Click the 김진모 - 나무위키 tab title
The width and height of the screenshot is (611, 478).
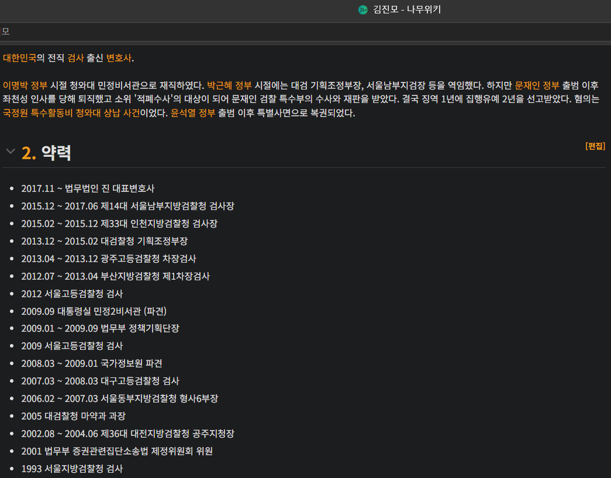407,10
